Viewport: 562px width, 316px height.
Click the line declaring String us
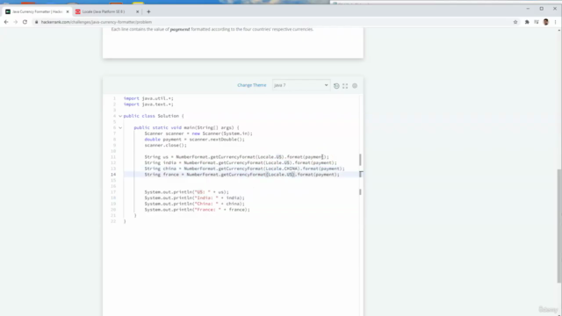point(236,157)
